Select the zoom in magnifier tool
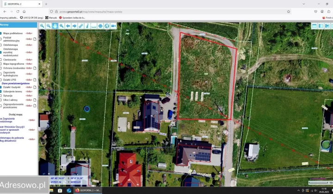Viewport: 333px width, 194px height. point(42,26)
